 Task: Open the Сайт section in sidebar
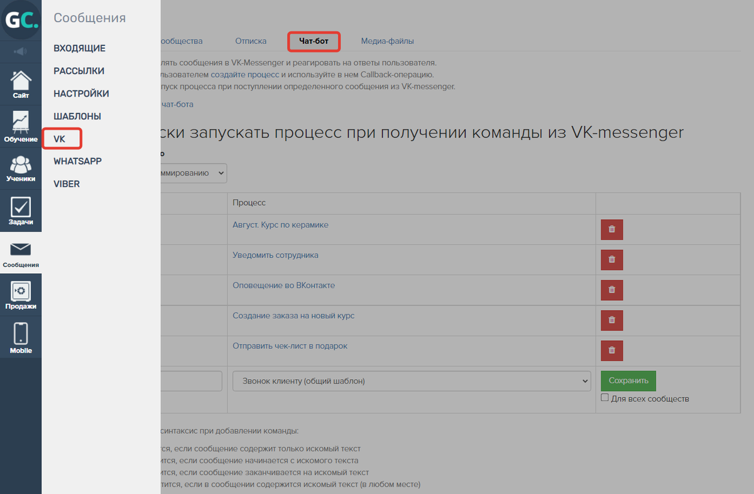(x=21, y=85)
